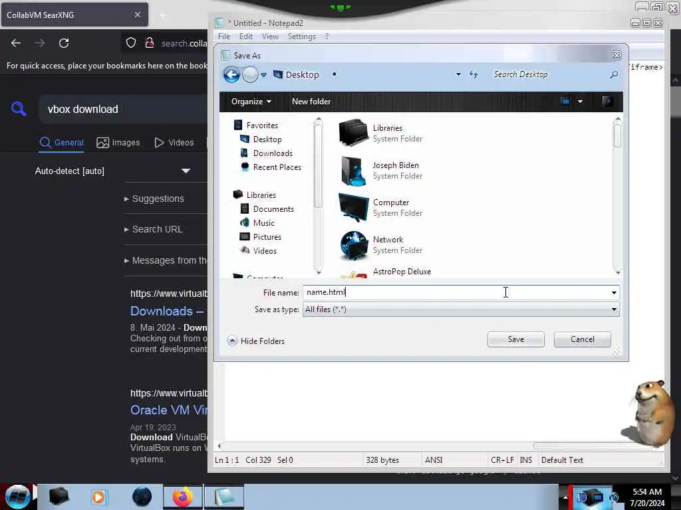Open Pictures library in navigation pane

point(267,237)
